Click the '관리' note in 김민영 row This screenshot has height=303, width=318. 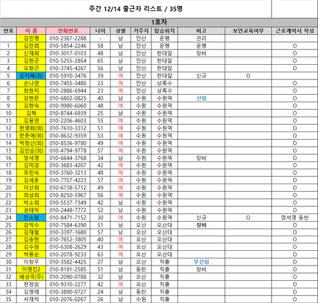click(201, 38)
